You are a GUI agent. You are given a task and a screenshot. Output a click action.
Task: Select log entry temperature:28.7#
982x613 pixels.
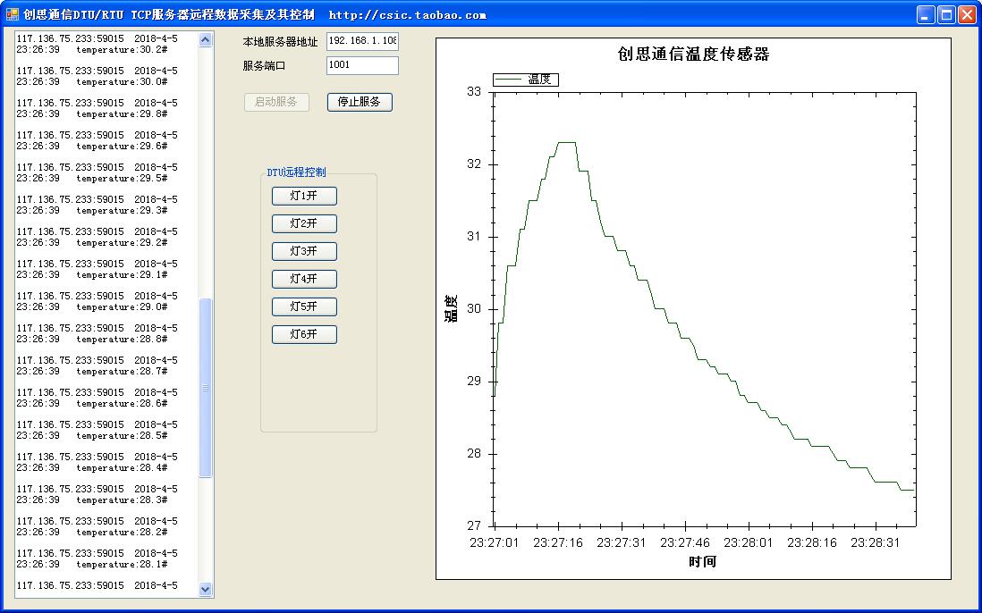122,372
